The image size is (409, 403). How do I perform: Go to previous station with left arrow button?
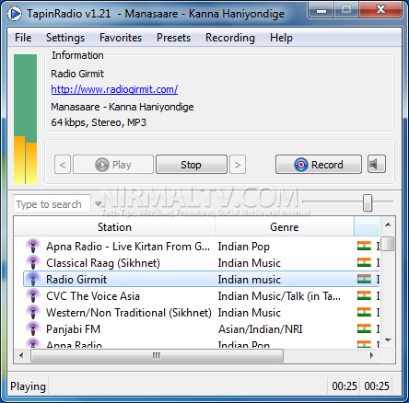pos(63,165)
